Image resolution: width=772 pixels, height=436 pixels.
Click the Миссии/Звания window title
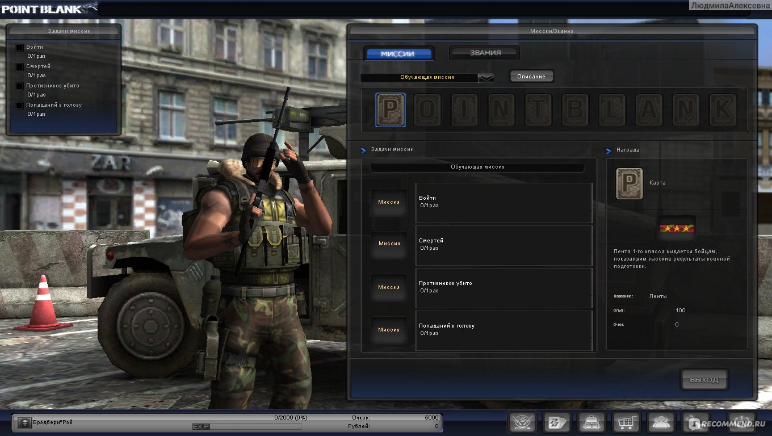pyautogui.click(x=551, y=31)
